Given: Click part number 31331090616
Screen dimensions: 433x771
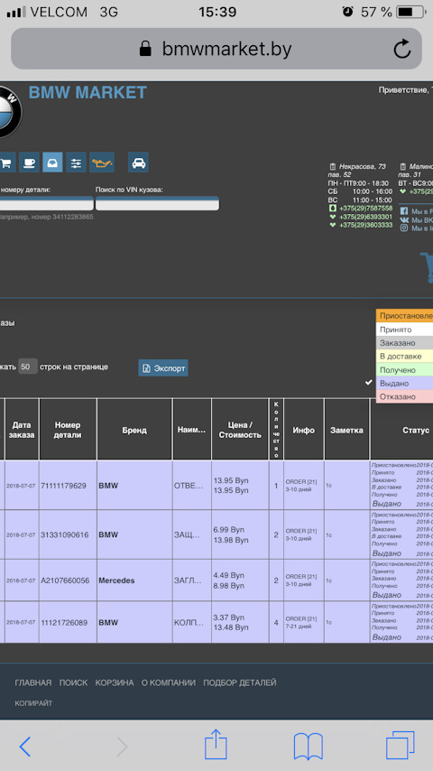Looking at the screenshot, I should click(x=63, y=534).
